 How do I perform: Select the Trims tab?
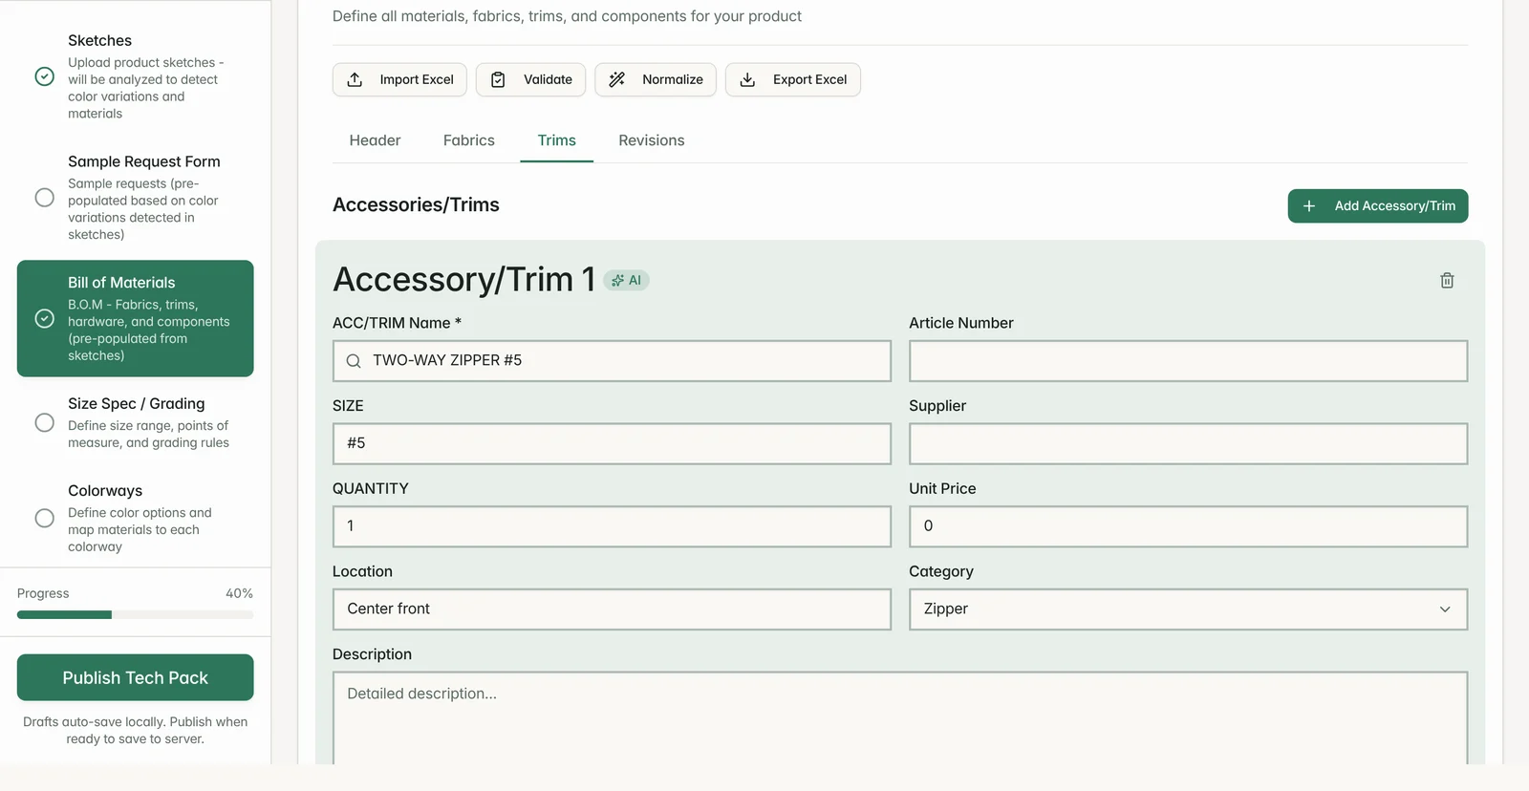(556, 140)
